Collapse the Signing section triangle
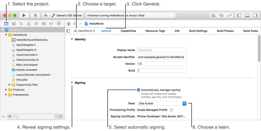This screenshot has width=261, height=131. coord(72,82)
